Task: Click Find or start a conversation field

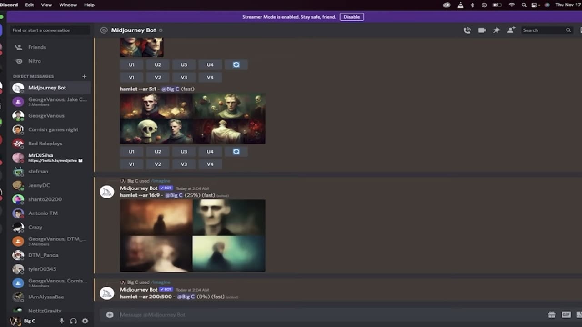Action: coord(50,30)
